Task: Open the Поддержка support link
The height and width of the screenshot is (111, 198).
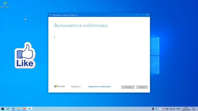Action: 75,86
